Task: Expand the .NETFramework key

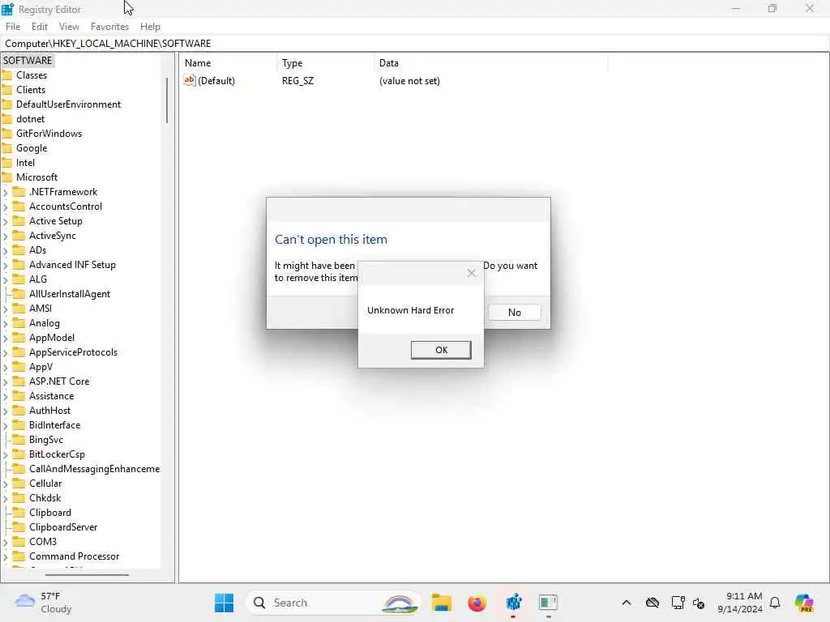Action: point(6,193)
